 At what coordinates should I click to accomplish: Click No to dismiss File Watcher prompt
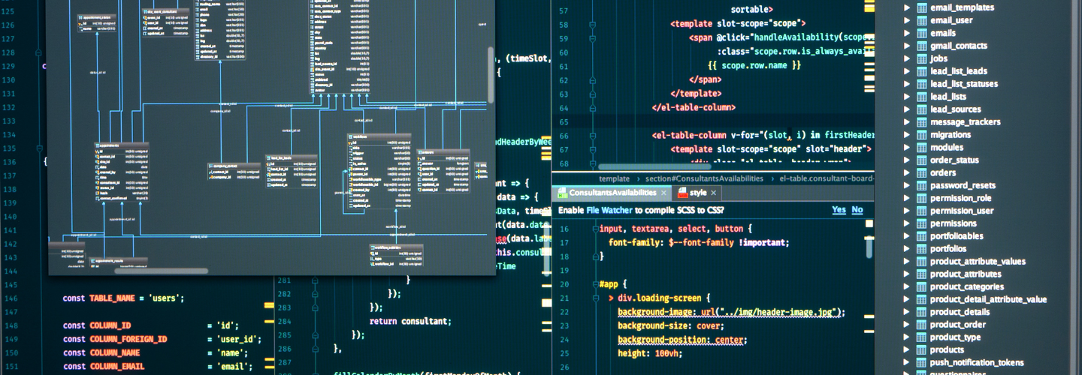857,210
